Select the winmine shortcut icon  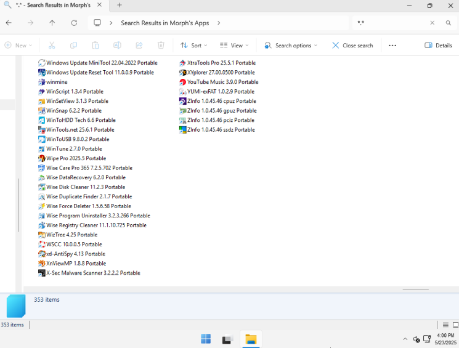[41, 82]
